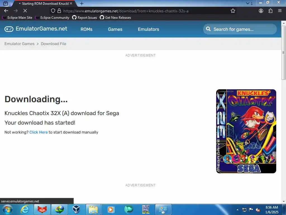Open the media player taskbar icon
286x215 pixels.
click(x=111, y=209)
